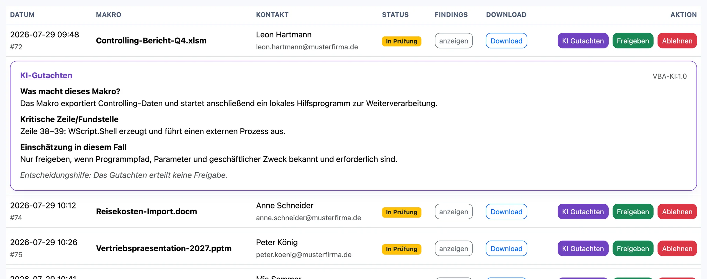Image resolution: width=707 pixels, height=279 pixels.
Task: Click contact name Anne Schneider
Action: click(285, 206)
